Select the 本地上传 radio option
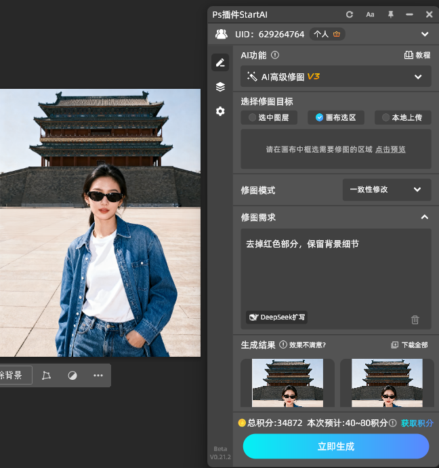Image resolution: width=439 pixels, height=468 pixels. 402,117
